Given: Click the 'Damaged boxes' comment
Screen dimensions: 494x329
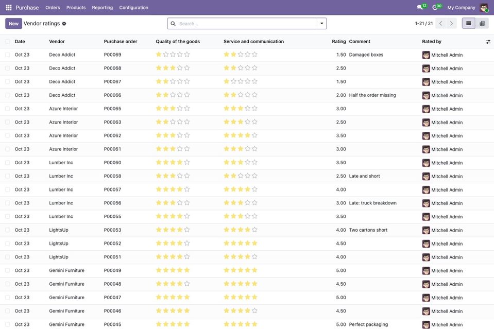Looking at the screenshot, I should (x=366, y=55).
